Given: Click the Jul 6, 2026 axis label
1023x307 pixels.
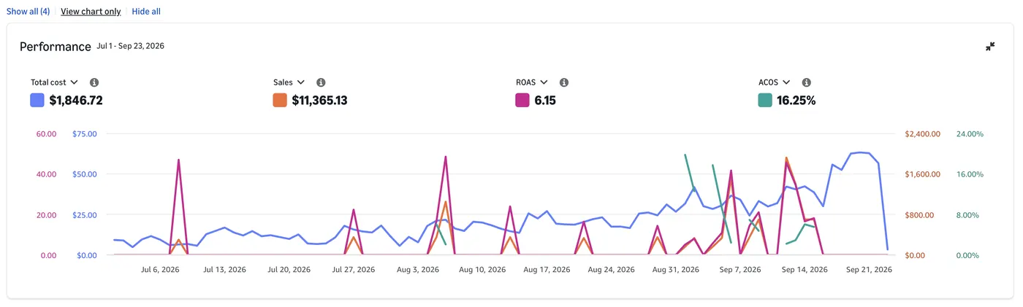Looking at the screenshot, I should [x=159, y=269].
